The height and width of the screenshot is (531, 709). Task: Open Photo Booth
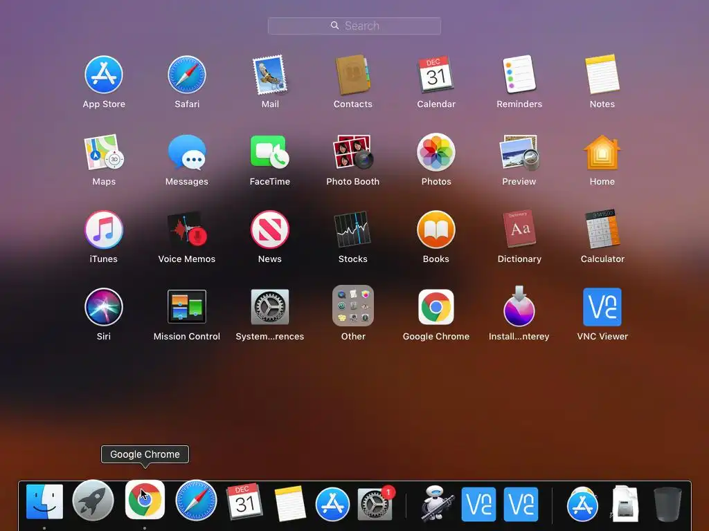[352, 153]
